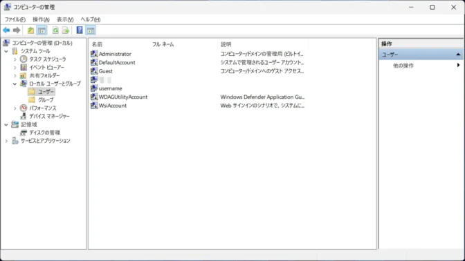Select the デバイス マネージャー tree item
465x261 pixels.
(x=49, y=116)
